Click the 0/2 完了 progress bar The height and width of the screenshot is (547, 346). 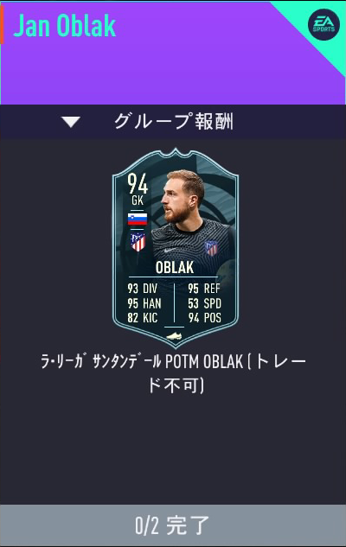173,525
